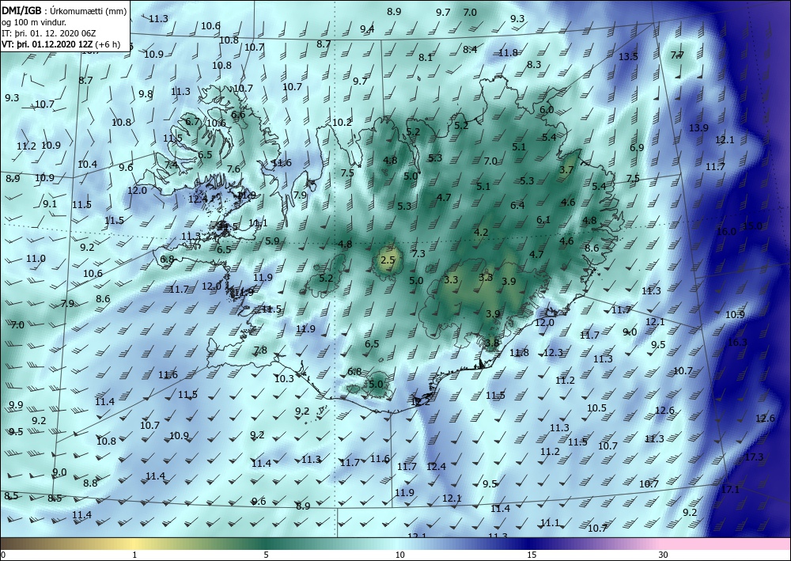Click the map value "7.7"
Screen dimensions: 791x561
point(677,55)
